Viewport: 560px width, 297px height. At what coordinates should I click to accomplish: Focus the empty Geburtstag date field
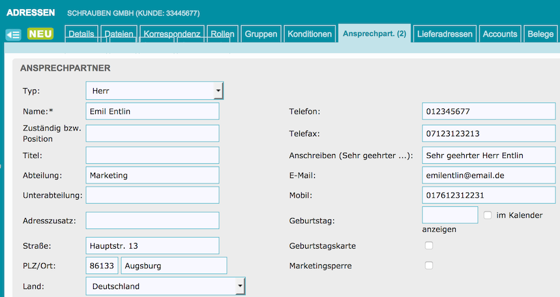tap(450, 215)
